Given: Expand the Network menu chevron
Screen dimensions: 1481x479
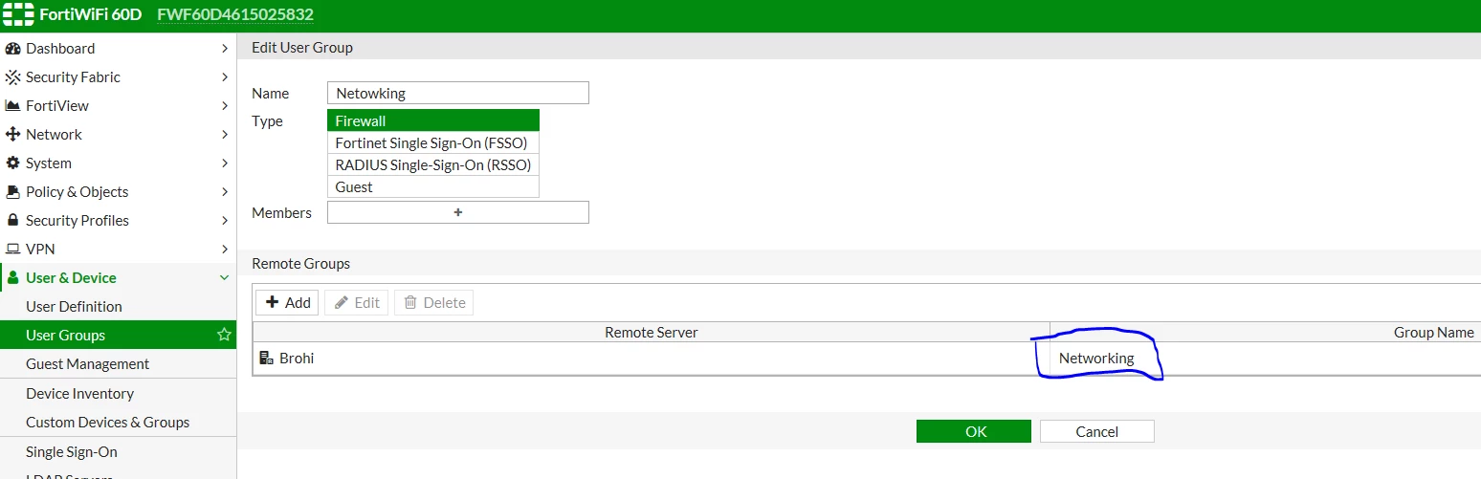Looking at the screenshot, I should (225, 135).
